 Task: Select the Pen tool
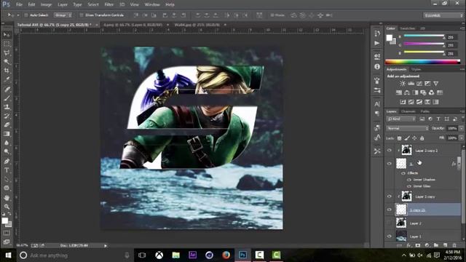pos(7,162)
